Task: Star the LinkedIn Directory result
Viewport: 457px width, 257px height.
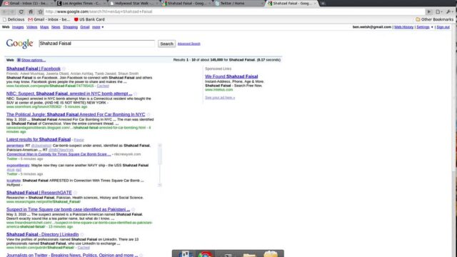Action: pos(82,235)
